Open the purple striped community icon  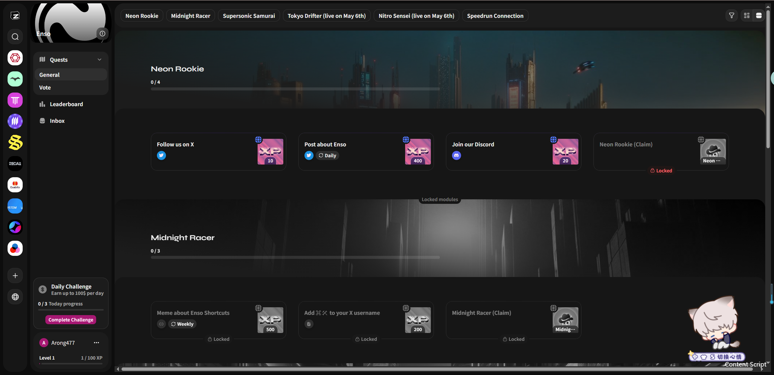[x=15, y=121]
